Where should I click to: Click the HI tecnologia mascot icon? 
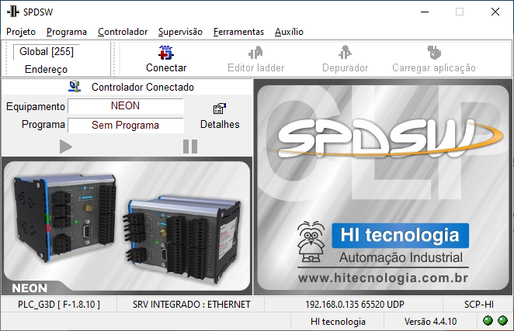pos(311,242)
